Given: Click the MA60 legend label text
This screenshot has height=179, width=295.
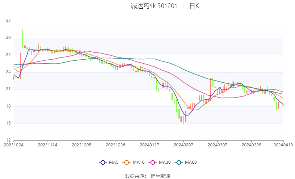Looking at the screenshot, I should pos(191,162).
